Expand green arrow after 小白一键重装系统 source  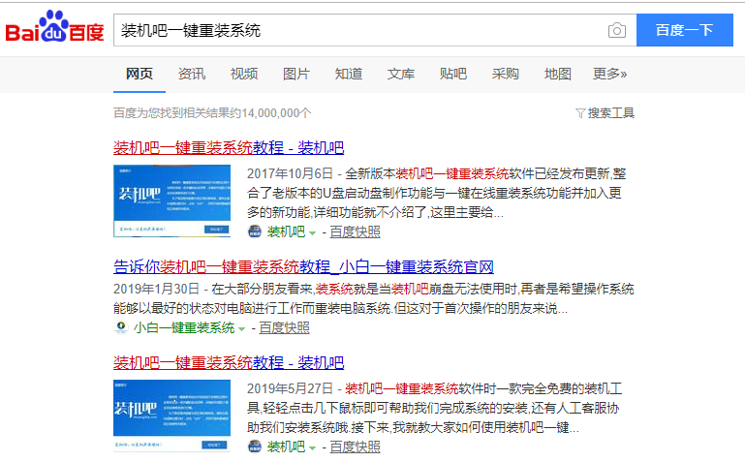point(241,329)
